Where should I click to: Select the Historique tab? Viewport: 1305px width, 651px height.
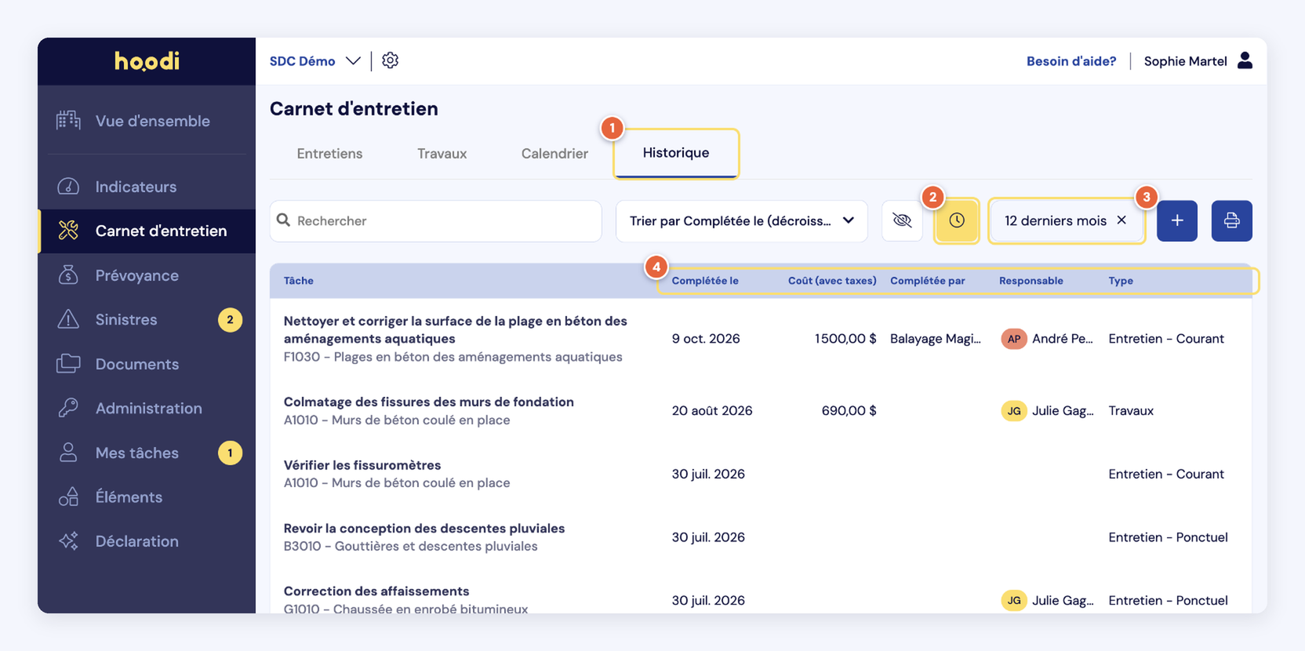click(x=676, y=153)
